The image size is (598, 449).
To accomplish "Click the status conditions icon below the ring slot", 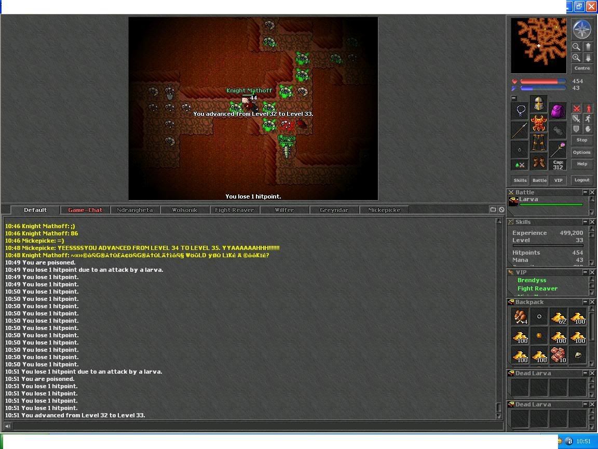I will pos(520,165).
